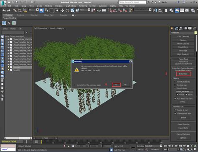This screenshot has width=198, height=152.
Task: Switch to the Freeform ribbon tab
Action: coord(20,15)
